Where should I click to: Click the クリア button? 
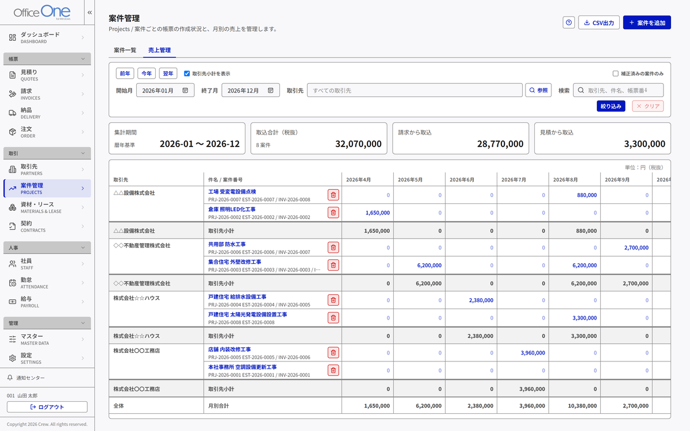(648, 106)
